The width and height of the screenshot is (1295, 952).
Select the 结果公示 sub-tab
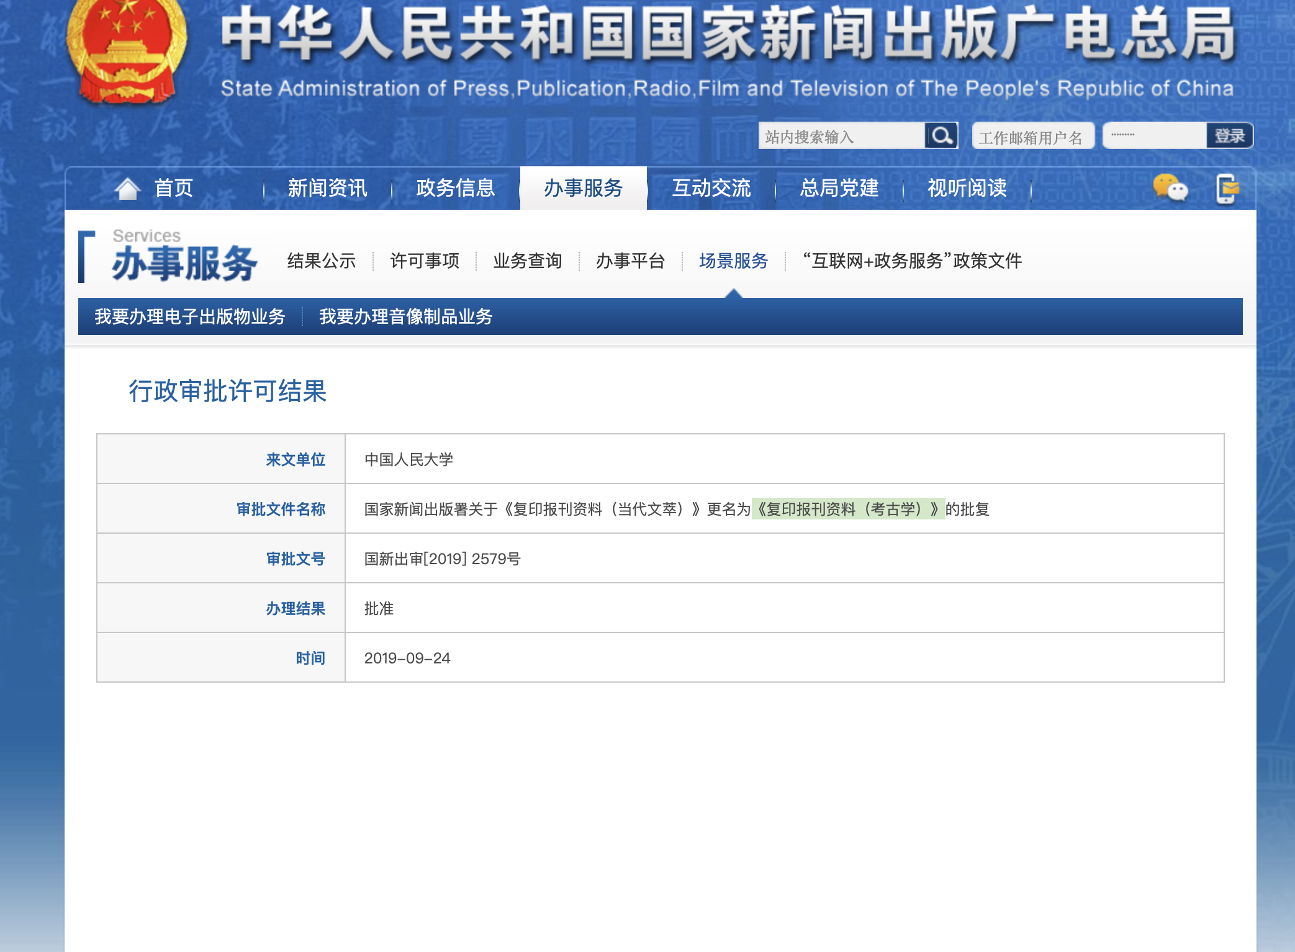321,261
